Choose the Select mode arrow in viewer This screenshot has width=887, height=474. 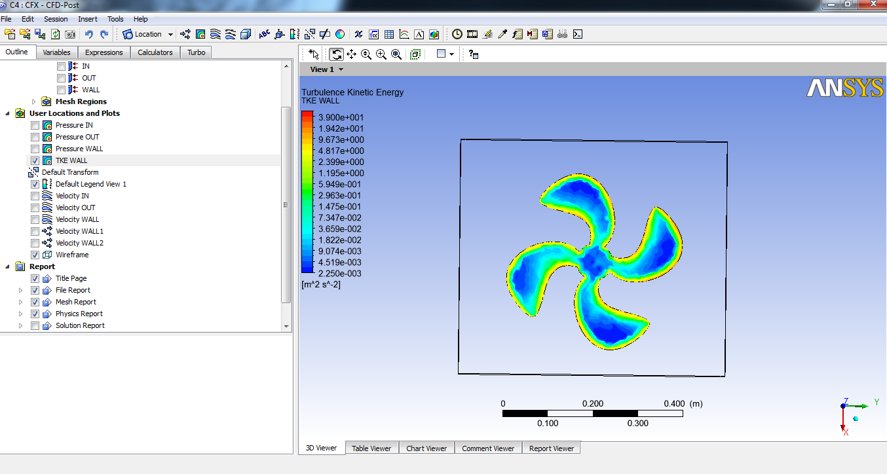pos(313,54)
